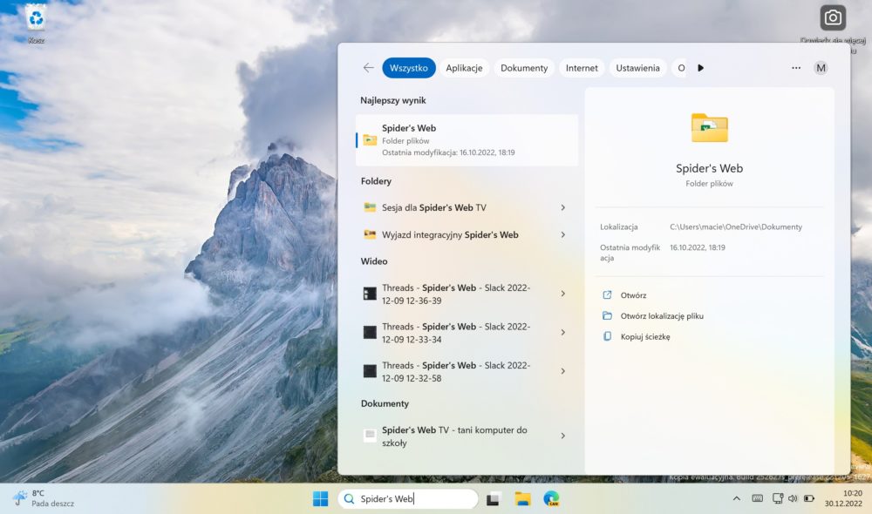Launch File Explorer from the taskbar

tap(522, 499)
